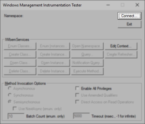
Task: Click the Windows Management Instrumentation Tester title
Action: click(x=42, y=5)
